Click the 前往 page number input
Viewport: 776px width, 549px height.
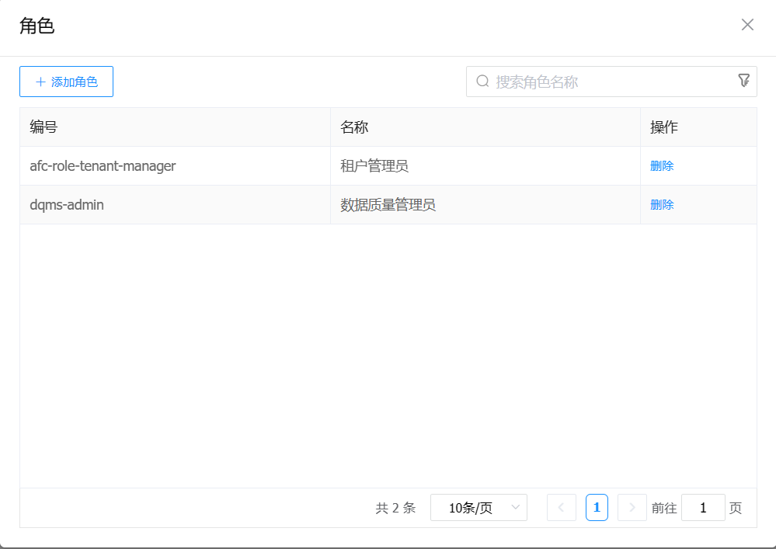click(x=703, y=508)
